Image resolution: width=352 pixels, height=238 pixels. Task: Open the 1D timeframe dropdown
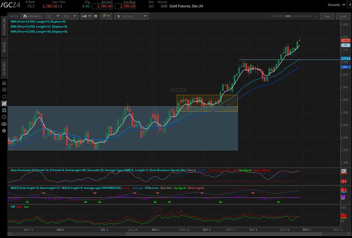pyautogui.click(x=53, y=16)
